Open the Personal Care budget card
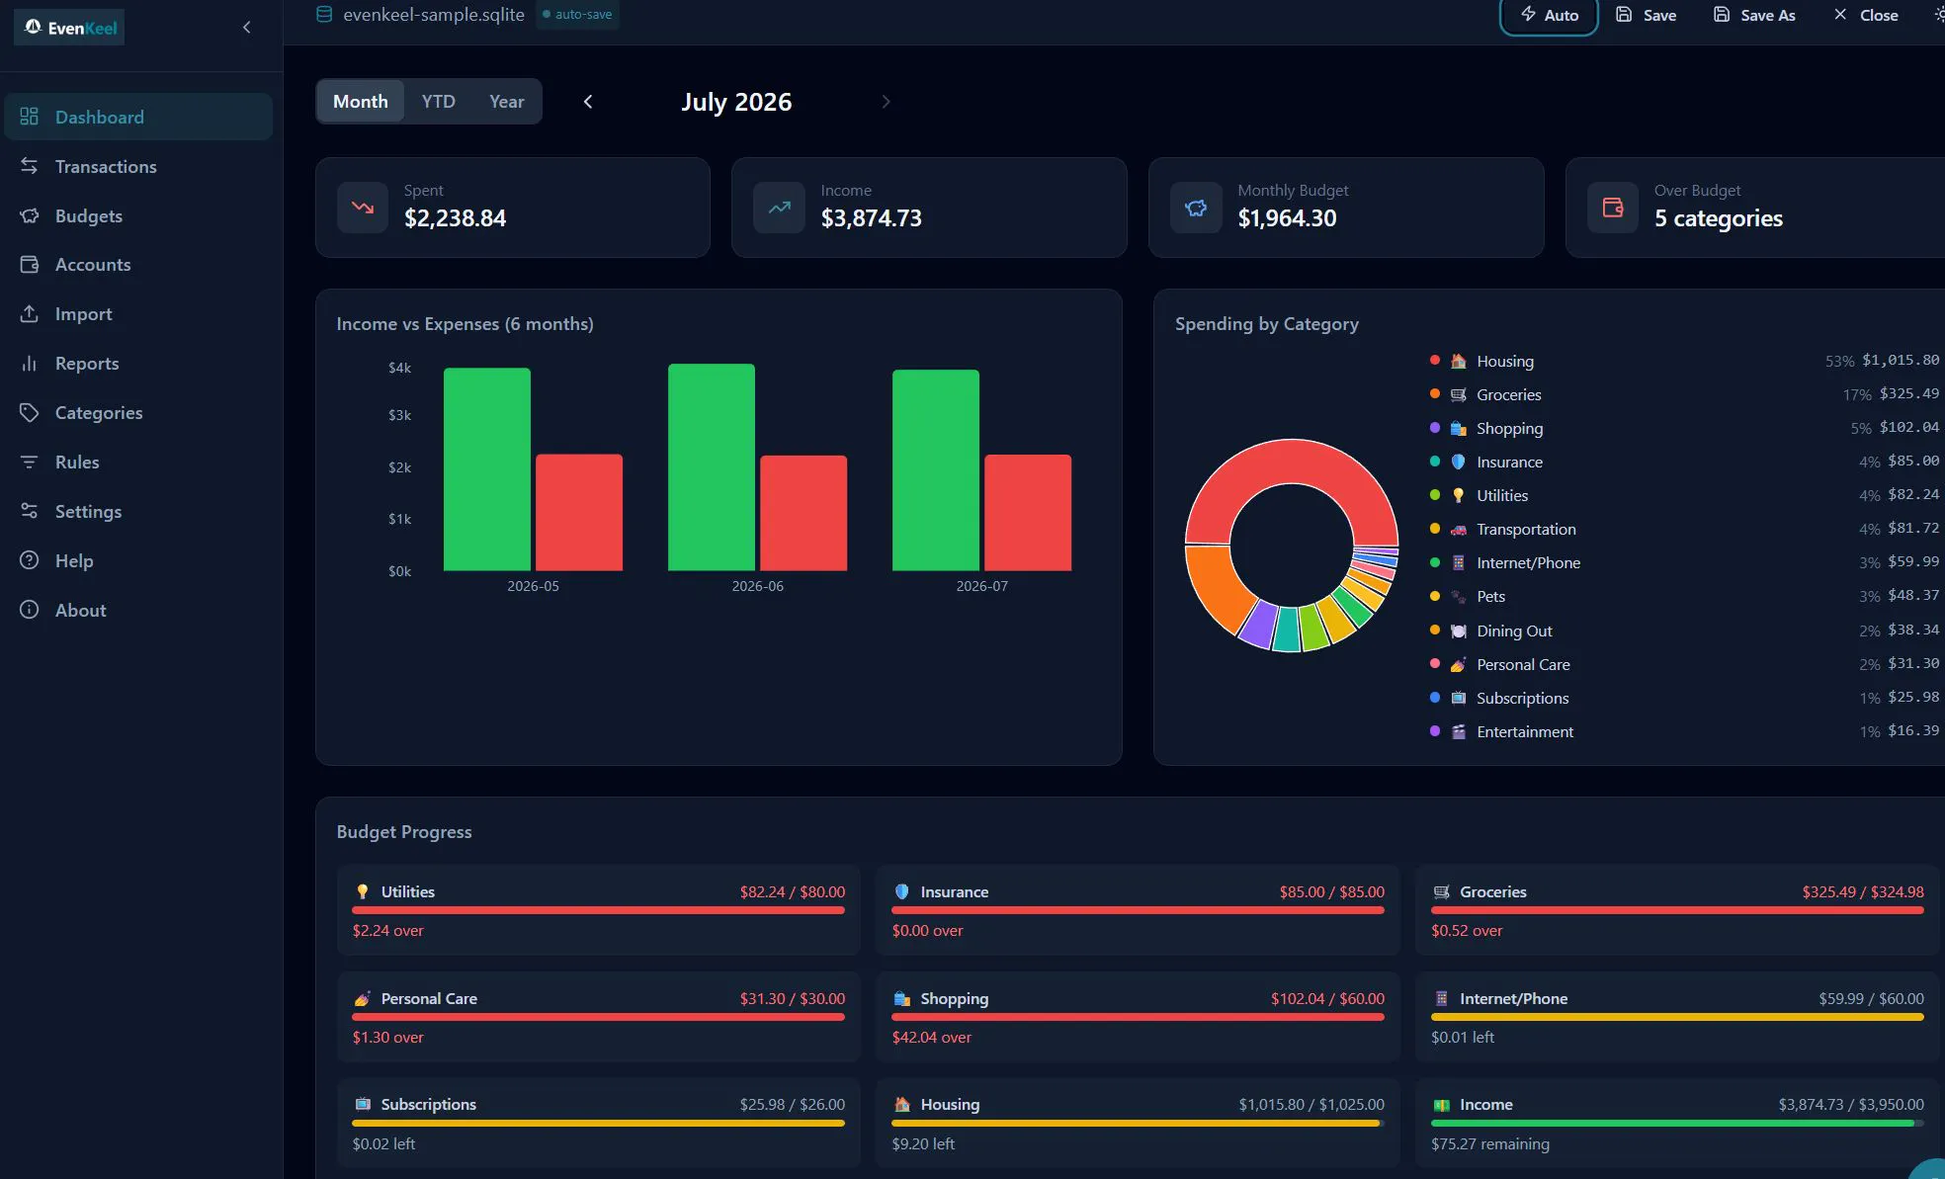 (x=599, y=1017)
